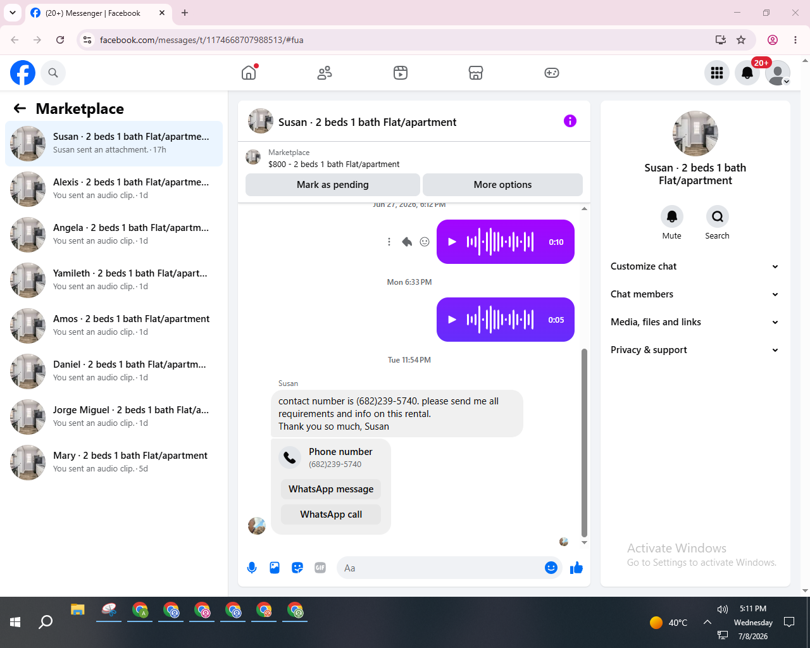This screenshot has height=648, width=810.
Task: Open the Facebook logo home link
Action: click(23, 73)
